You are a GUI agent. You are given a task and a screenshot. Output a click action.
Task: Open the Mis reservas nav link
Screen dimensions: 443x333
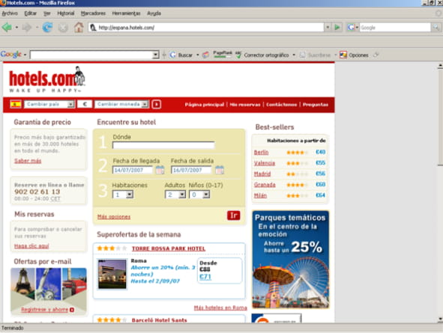click(x=245, y=105)
